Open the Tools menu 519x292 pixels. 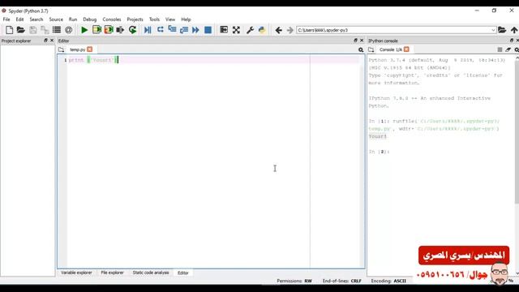tap(154, 19)
